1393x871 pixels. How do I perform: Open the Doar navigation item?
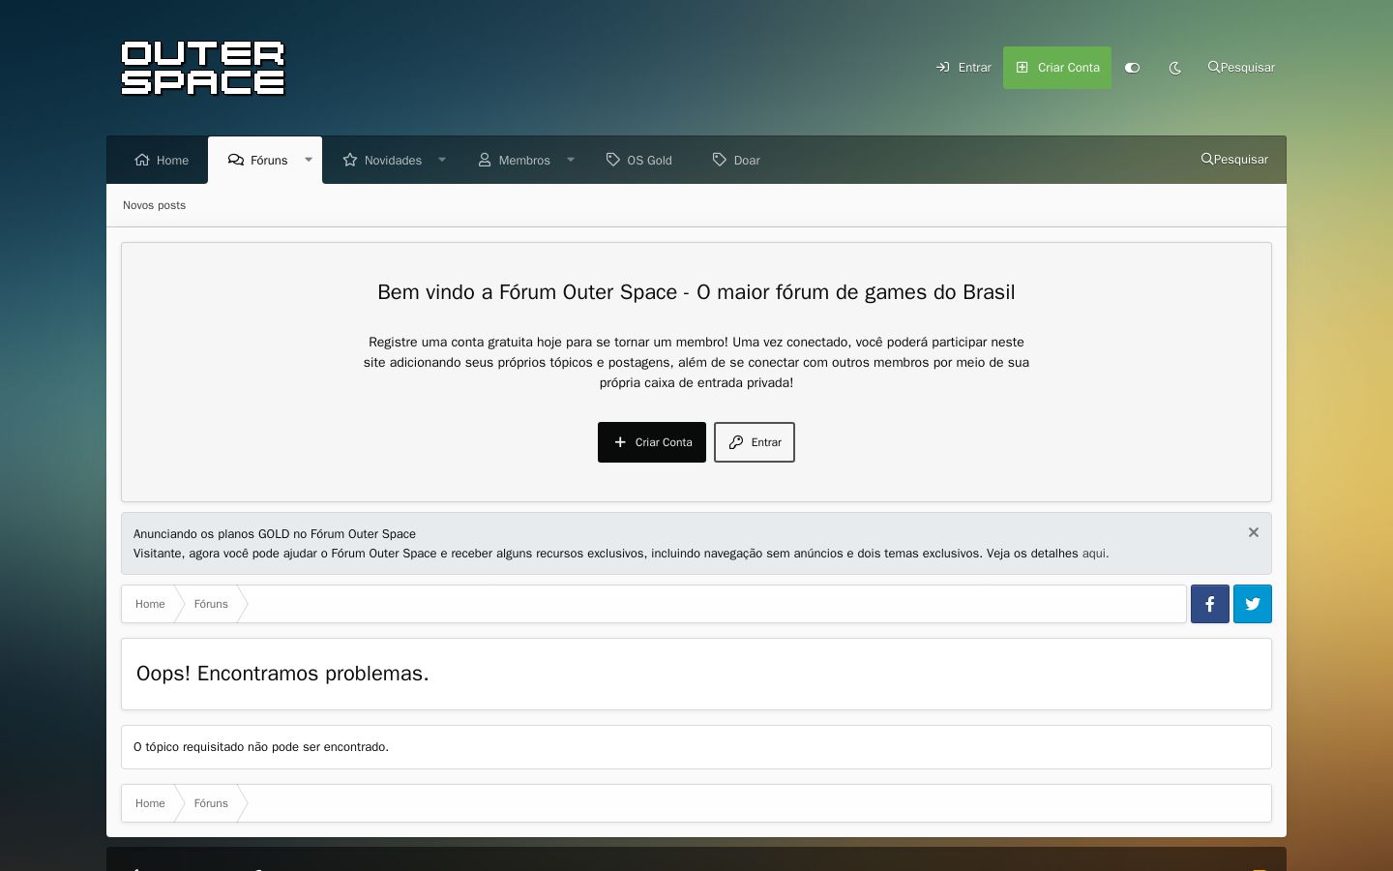pos(736,160)
